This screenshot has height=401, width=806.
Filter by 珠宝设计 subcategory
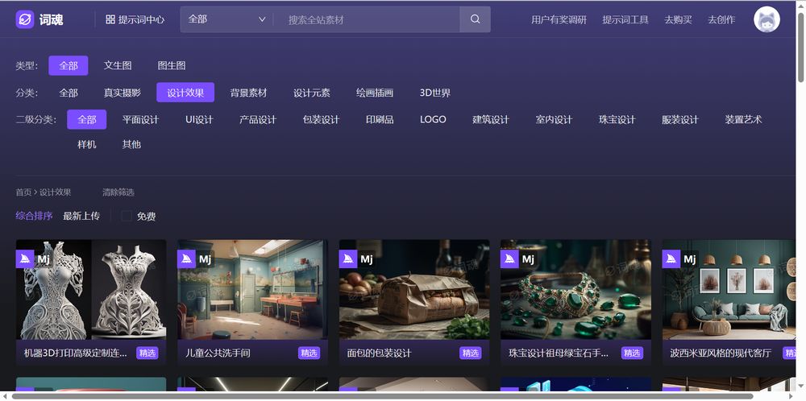coord(617,120)
